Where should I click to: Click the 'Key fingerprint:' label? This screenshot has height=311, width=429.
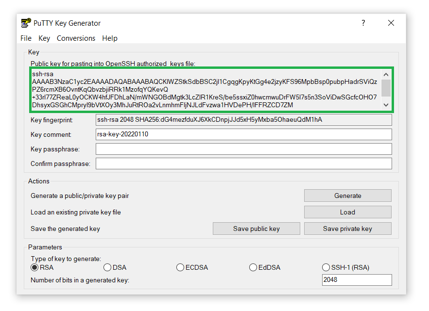pos(51,120)
